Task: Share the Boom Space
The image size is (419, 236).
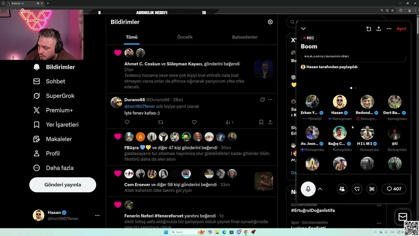Action: point(379,29)
